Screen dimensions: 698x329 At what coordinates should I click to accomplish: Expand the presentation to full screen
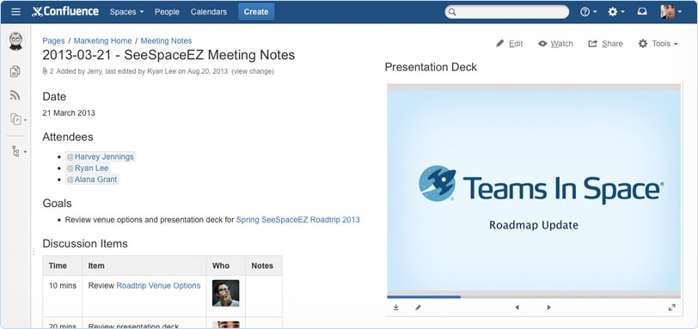pyautogui.click(x=672, y=308)
